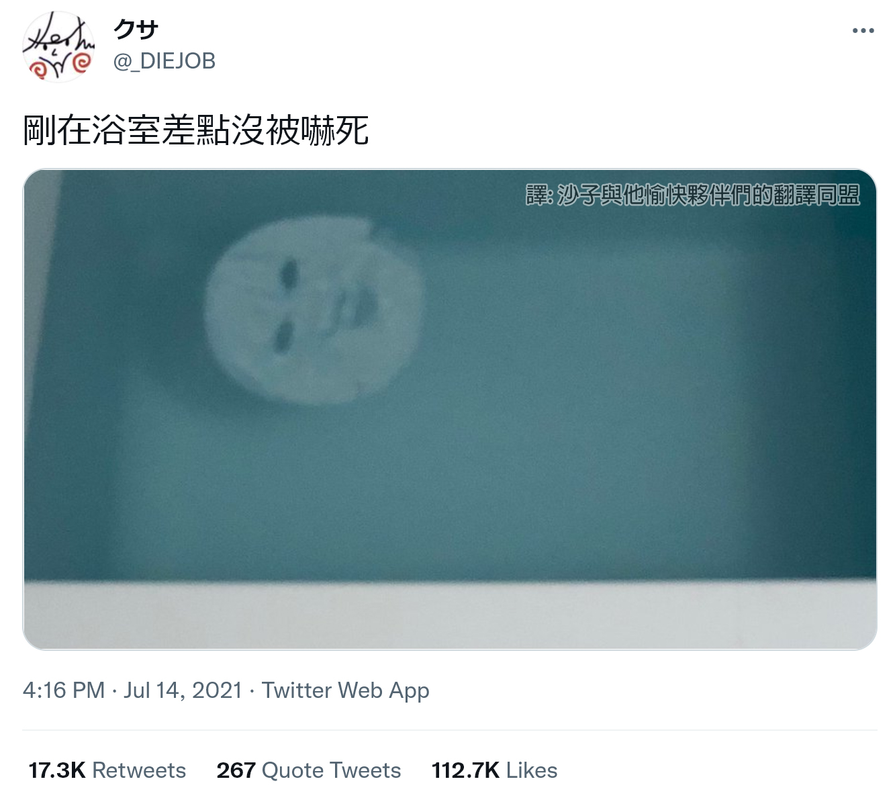
Task: Click the 112.7K likes count number
Action: coord(465,770)
